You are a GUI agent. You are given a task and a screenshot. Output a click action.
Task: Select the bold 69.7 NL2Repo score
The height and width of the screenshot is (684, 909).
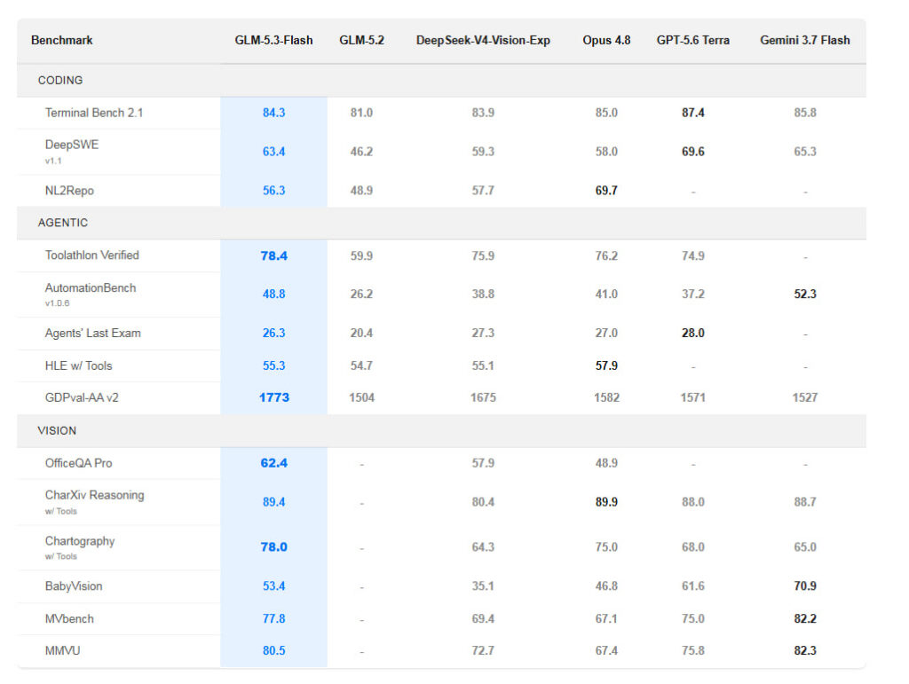tap(606, 191)
